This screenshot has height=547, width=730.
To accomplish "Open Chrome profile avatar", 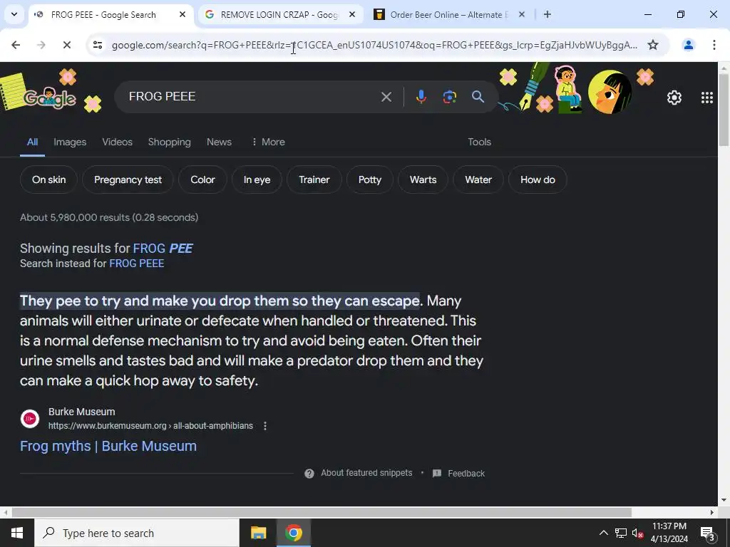I will pos(688,45).
